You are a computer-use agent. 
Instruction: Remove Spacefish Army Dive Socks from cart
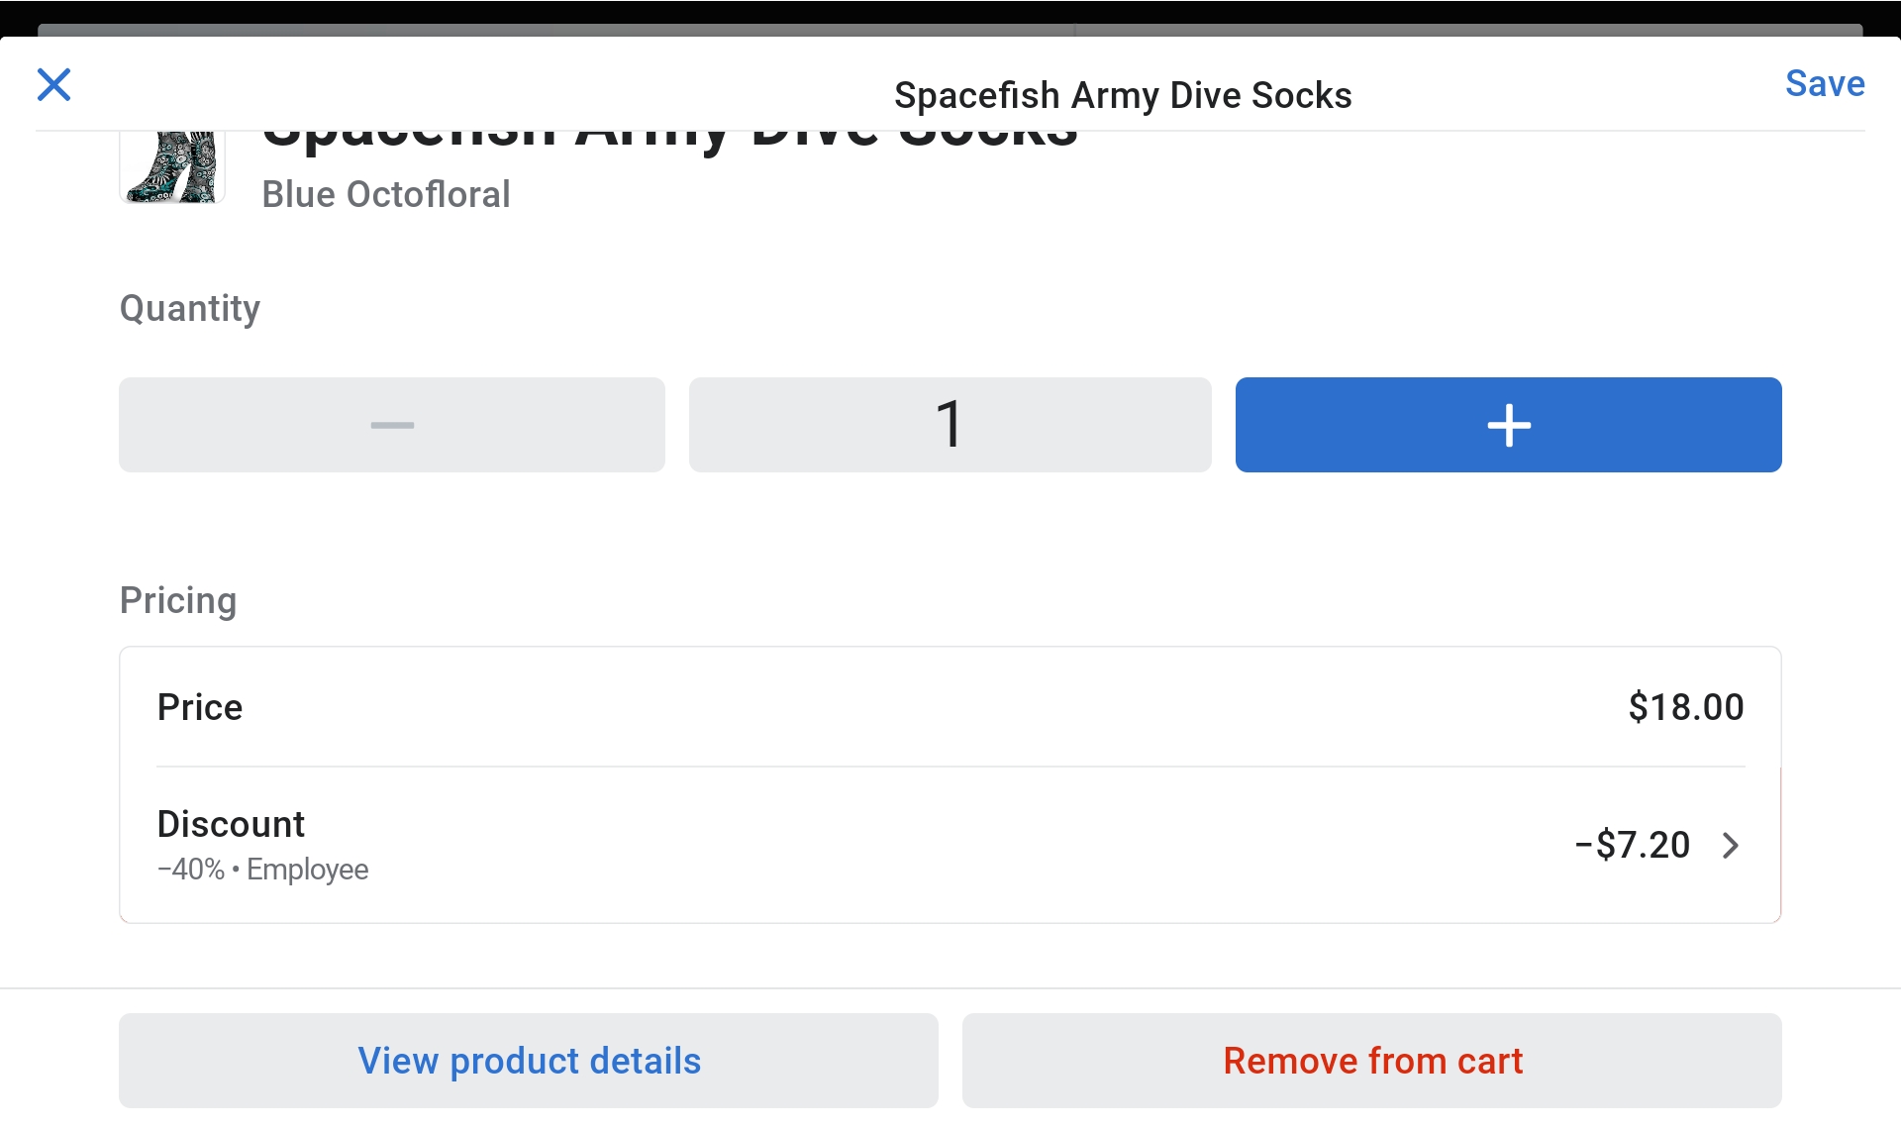(x=1372, y=1060)
